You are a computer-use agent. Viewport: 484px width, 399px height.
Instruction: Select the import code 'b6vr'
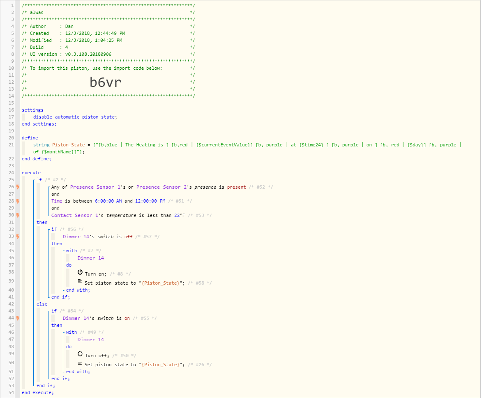click(x=106, y=82)
